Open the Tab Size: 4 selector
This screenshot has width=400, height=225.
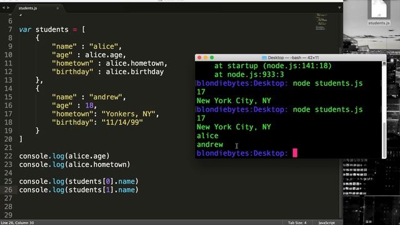point(297,222)
